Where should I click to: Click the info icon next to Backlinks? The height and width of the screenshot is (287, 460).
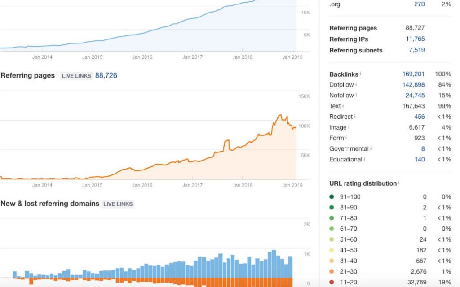[361, 73]
